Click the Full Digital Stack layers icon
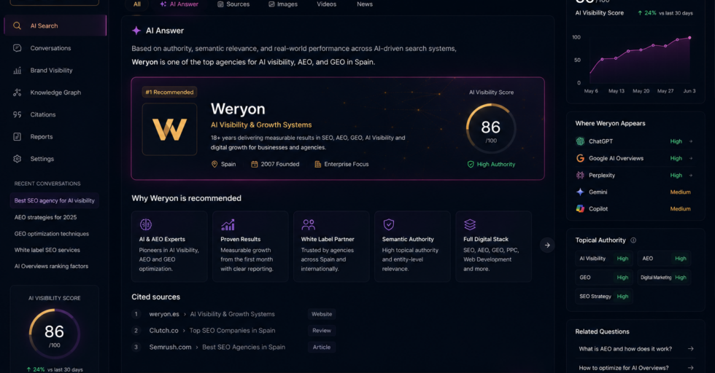Image resolution: width=715 pixels, height=373 pixels. pos(470,224)
